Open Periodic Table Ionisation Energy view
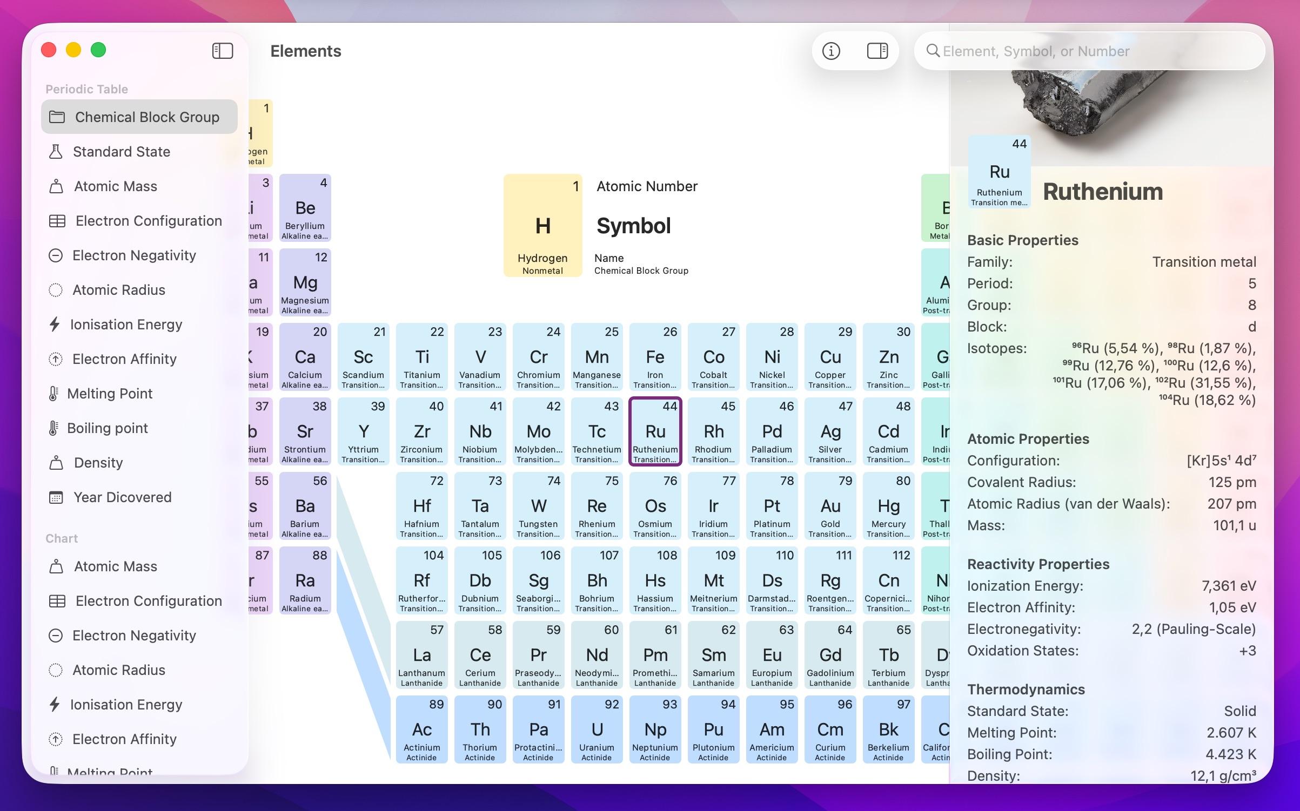 click(x=139, y=325)
